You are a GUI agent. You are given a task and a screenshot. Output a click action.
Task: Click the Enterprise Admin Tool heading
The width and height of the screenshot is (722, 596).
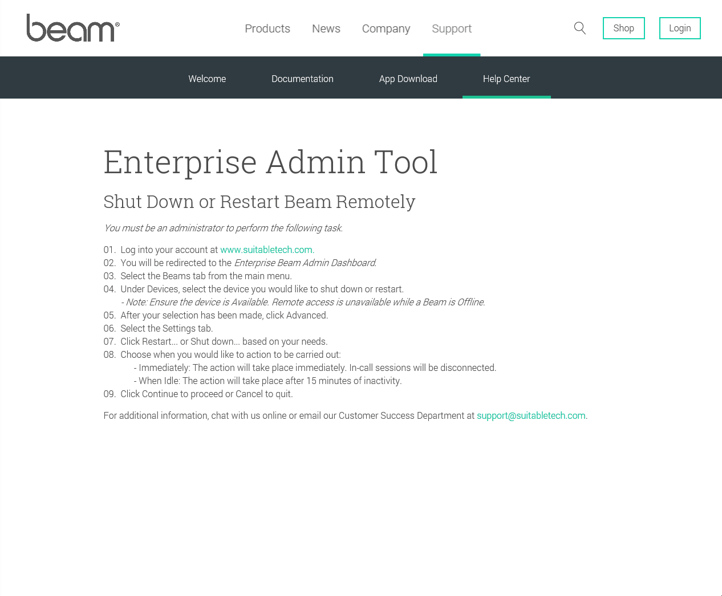270,162
